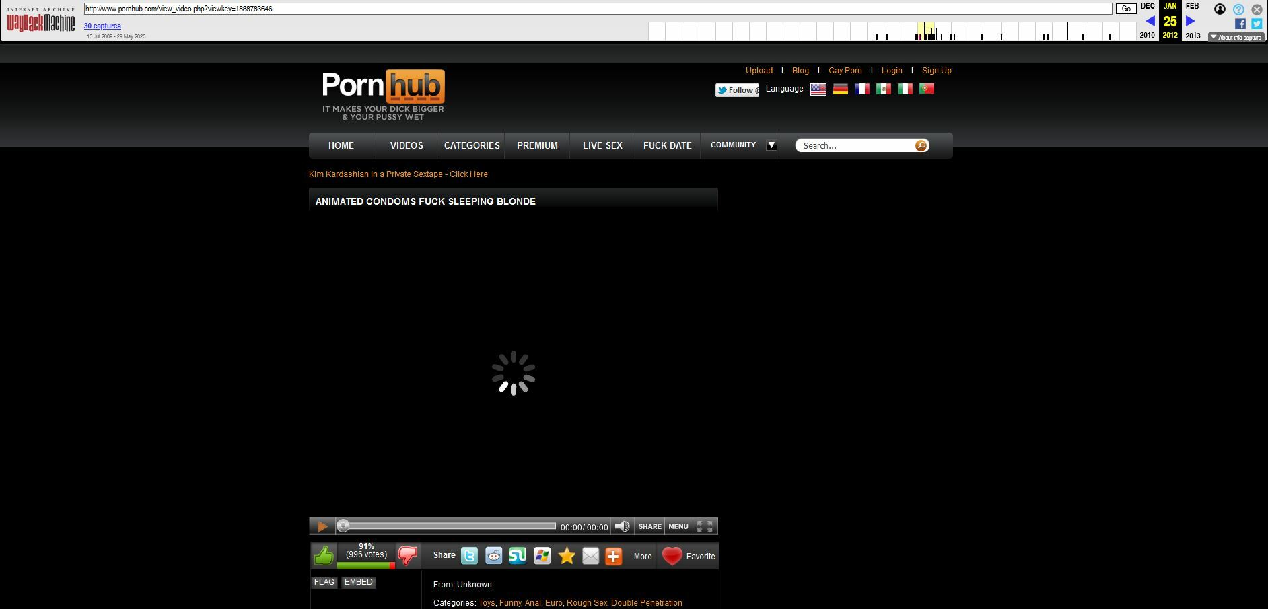Share the video by email envelope
1268x609 pixels.
pyautogui.click(x=590, y=556)
